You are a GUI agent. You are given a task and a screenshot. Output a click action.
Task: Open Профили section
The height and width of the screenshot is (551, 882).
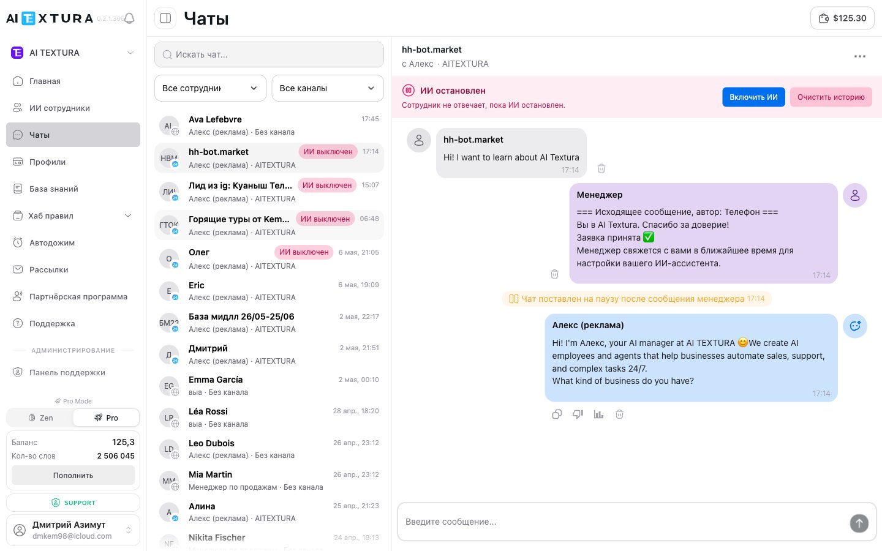73,162
